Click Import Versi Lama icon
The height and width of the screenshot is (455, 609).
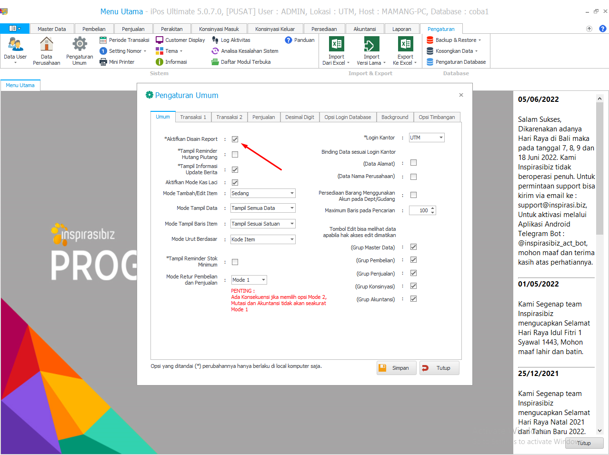tap(371, 44)
